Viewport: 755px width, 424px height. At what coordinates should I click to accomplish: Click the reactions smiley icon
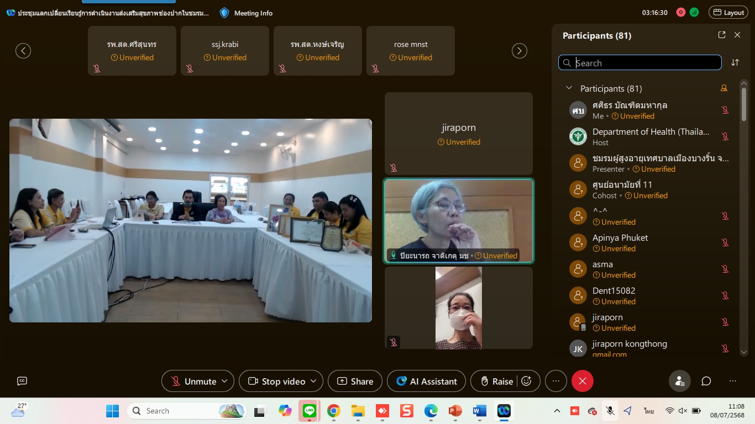coord(527,381)
